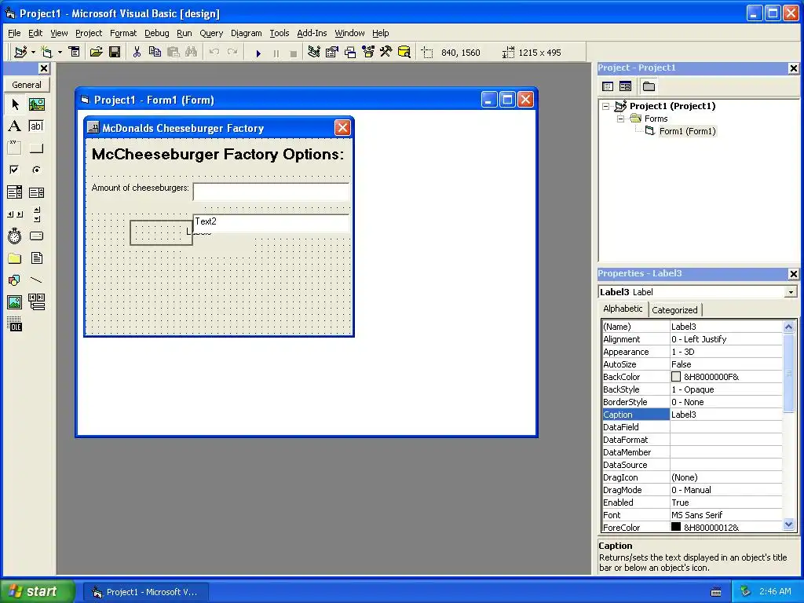The height and width of the screenshot is (603, 804).
Task: Select the TextBox control (abl) tool
Action: tap(36, 126)
